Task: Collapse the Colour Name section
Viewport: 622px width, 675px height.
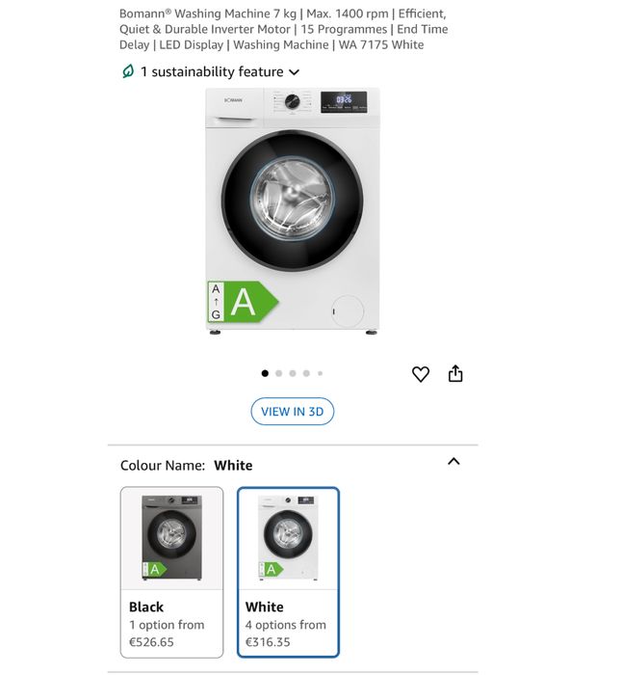Action: [454, 462]
